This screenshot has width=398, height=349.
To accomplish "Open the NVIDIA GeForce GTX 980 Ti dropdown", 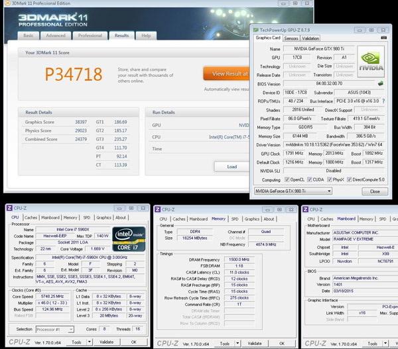I will pyautogui.click(x=293, y=191).
